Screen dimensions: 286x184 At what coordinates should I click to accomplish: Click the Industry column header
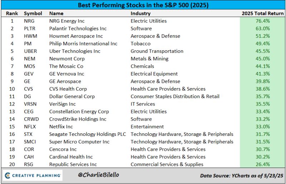click(x=140, y=13)
